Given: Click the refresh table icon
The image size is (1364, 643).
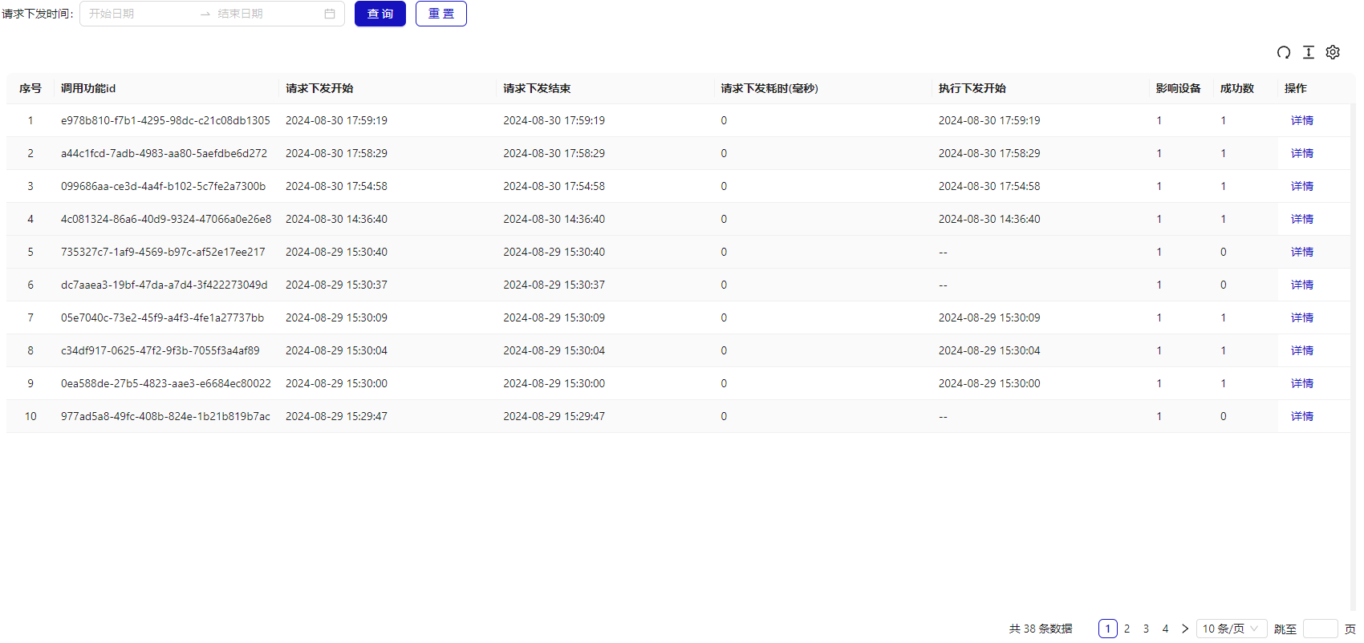Looking at the screenshot, I should [x=1284, y=52].
